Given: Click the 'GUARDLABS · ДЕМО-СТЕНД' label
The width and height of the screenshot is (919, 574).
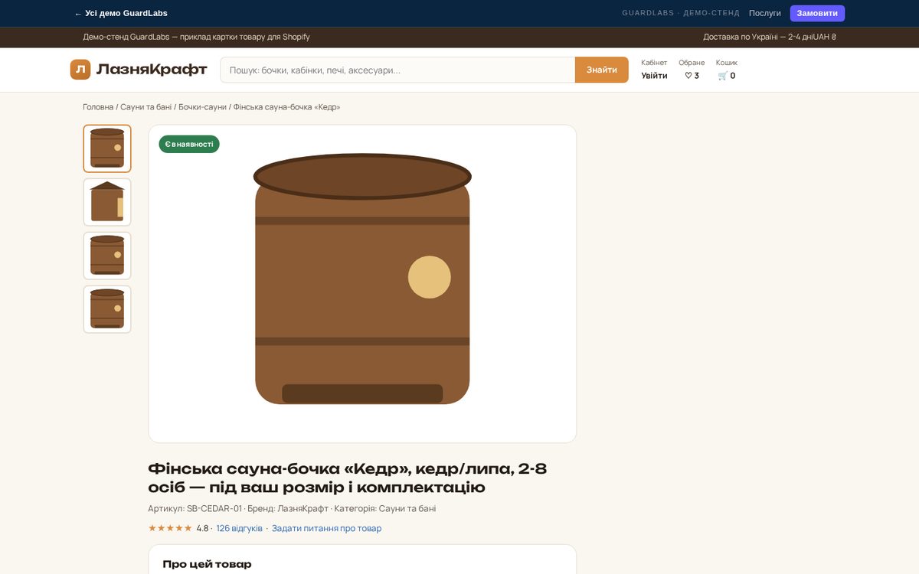Looking at the screenshot, I should point(681,13).
